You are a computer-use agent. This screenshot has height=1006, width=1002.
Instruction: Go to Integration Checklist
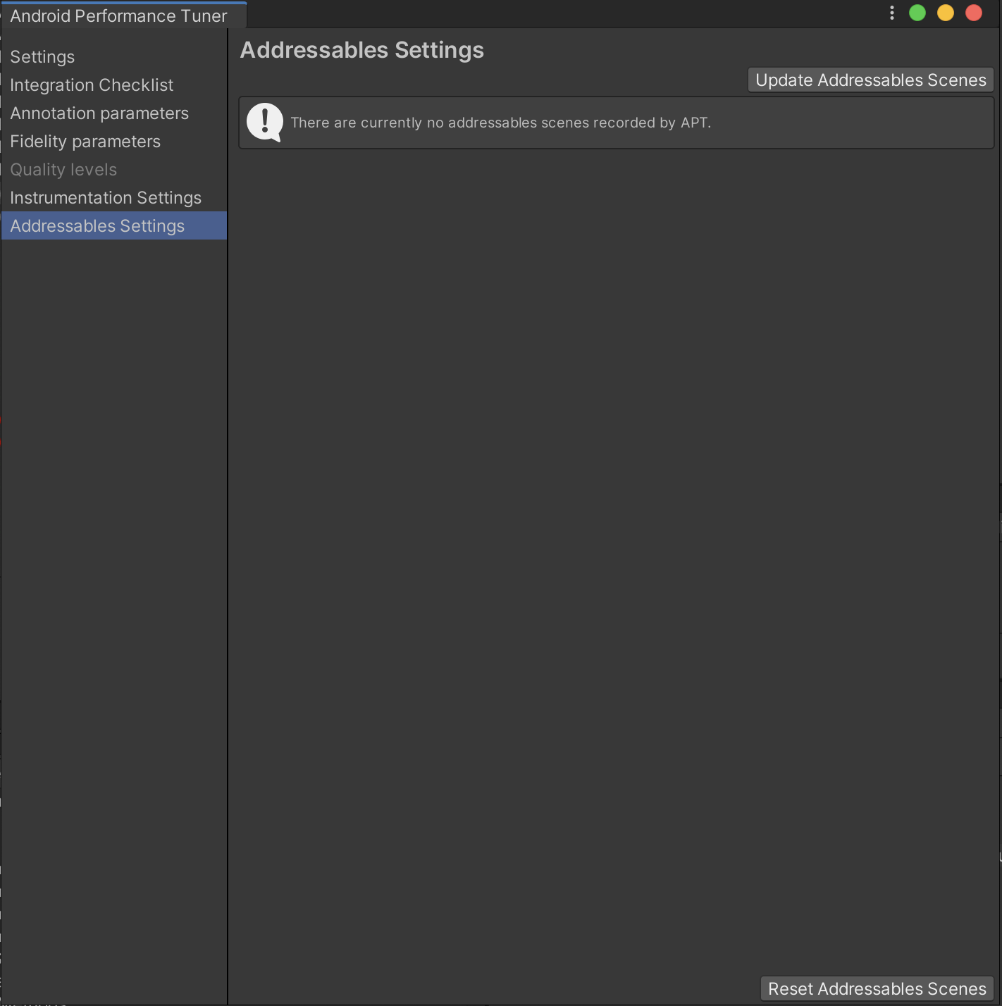[92, 85]
